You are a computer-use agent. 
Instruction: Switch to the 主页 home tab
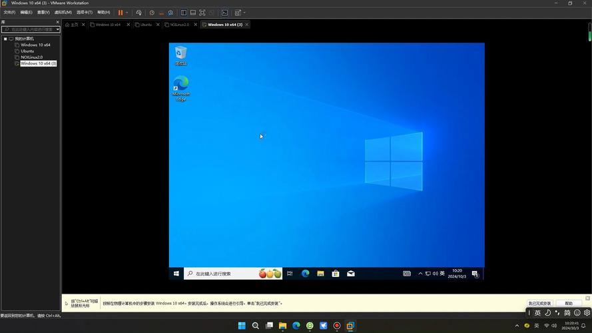point(72,25)
